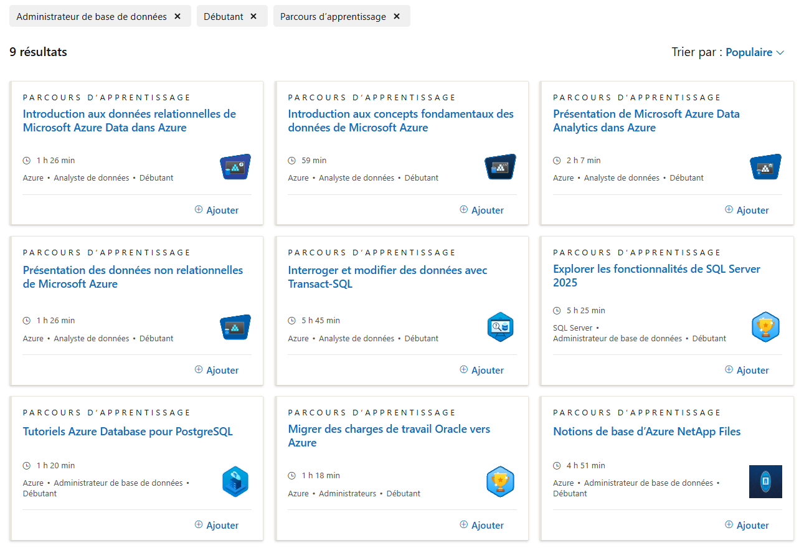Open Tutoriels Azure Database pour PostgreSQL
Viewport: 804px width, 548px height.
(x=128, y=432)
